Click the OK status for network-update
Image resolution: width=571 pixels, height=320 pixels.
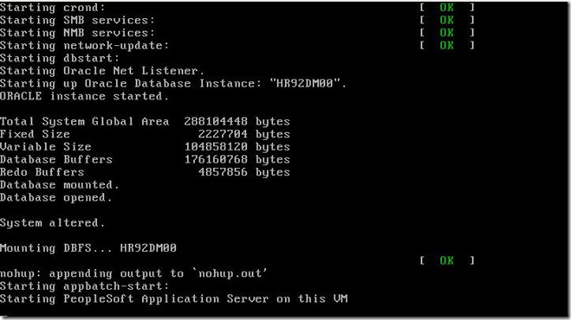(446, 46)
